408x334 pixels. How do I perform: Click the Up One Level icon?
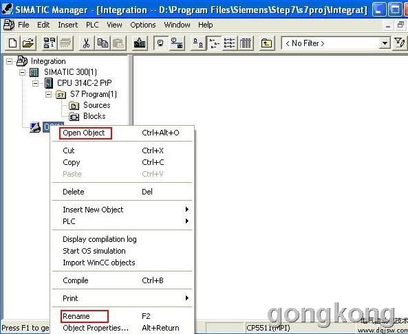coord(266,43)
